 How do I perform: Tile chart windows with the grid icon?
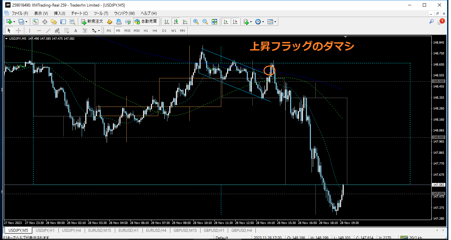click(x=214, y=22)
